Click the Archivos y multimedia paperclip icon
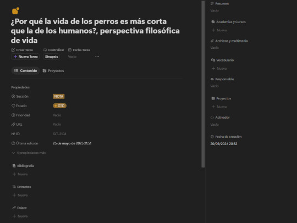Screen dimensions: 297x223 pyautogui.click(x=212, y=41)
